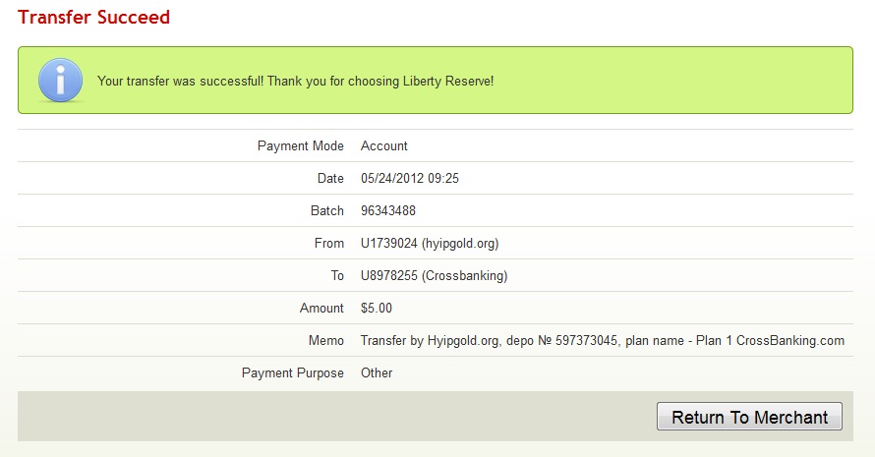
Task: Click the Batch field label
Action: pyautogui.click(x=327, y=211)
